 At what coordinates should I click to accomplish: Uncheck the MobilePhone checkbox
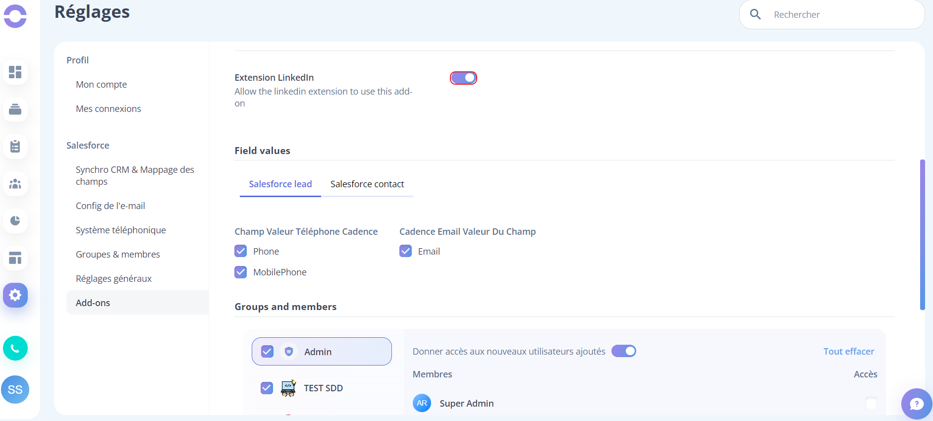tap(241, 272)
